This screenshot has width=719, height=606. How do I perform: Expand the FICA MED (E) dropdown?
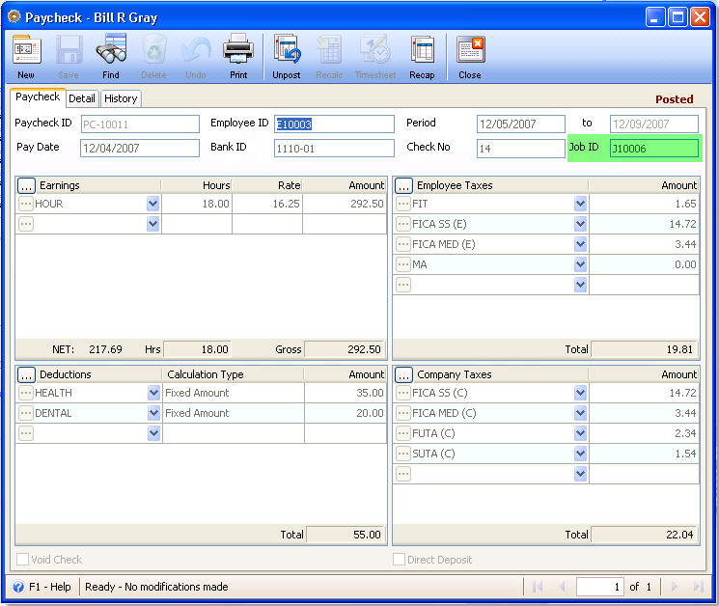581,244
